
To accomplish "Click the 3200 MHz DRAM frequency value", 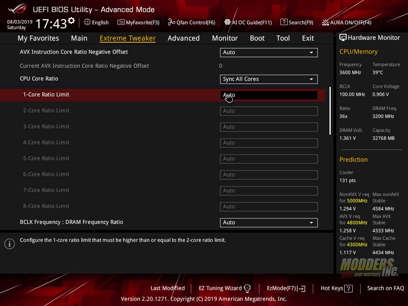I will (383, 116).
